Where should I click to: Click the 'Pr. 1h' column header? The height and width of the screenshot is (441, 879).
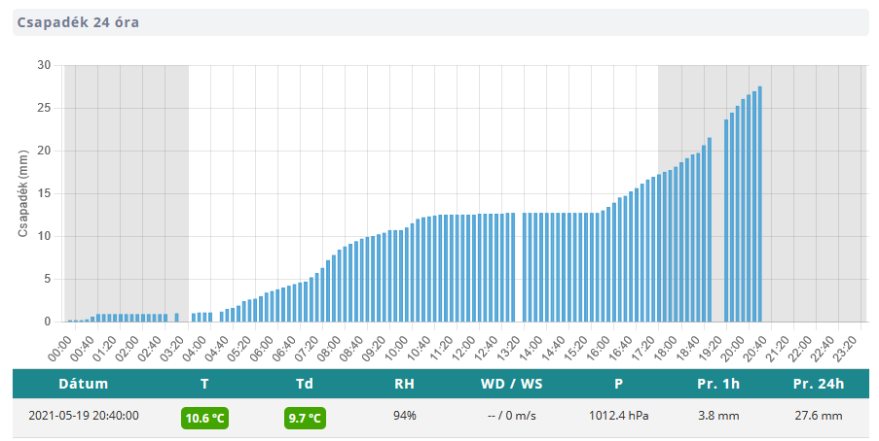(x=718, y=384)
